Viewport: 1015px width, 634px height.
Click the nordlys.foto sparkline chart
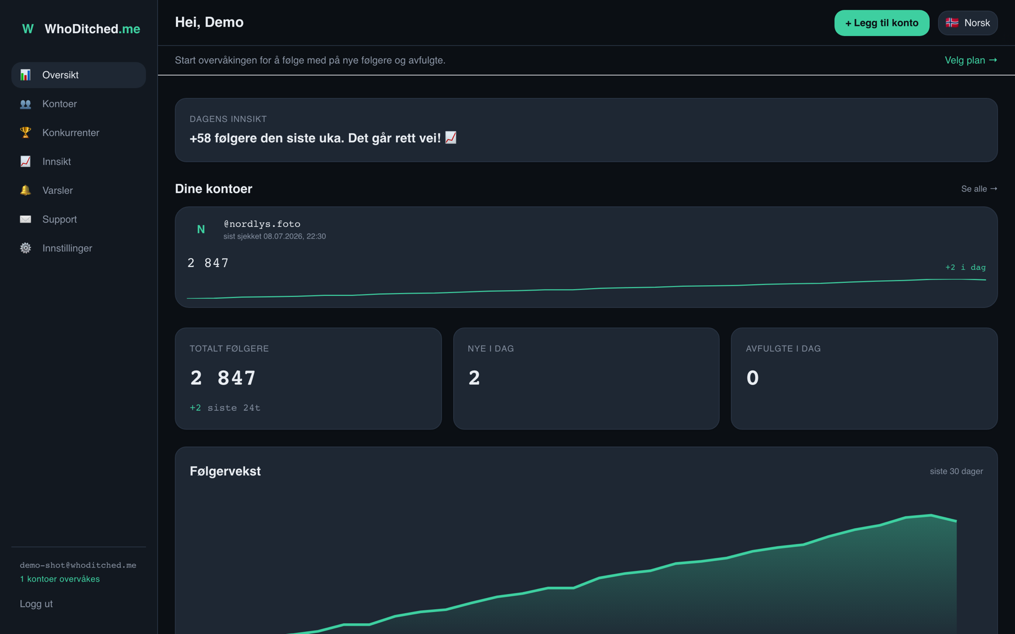[x=586, y=289]
